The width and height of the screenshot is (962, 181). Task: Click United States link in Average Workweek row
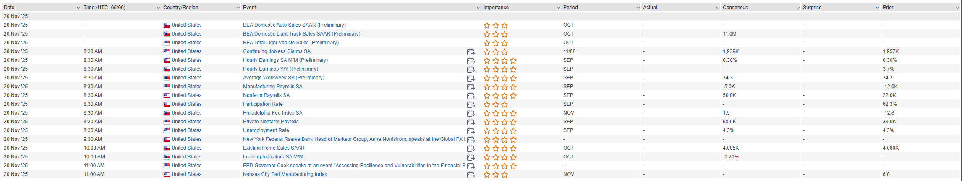[x=186, y=78]
